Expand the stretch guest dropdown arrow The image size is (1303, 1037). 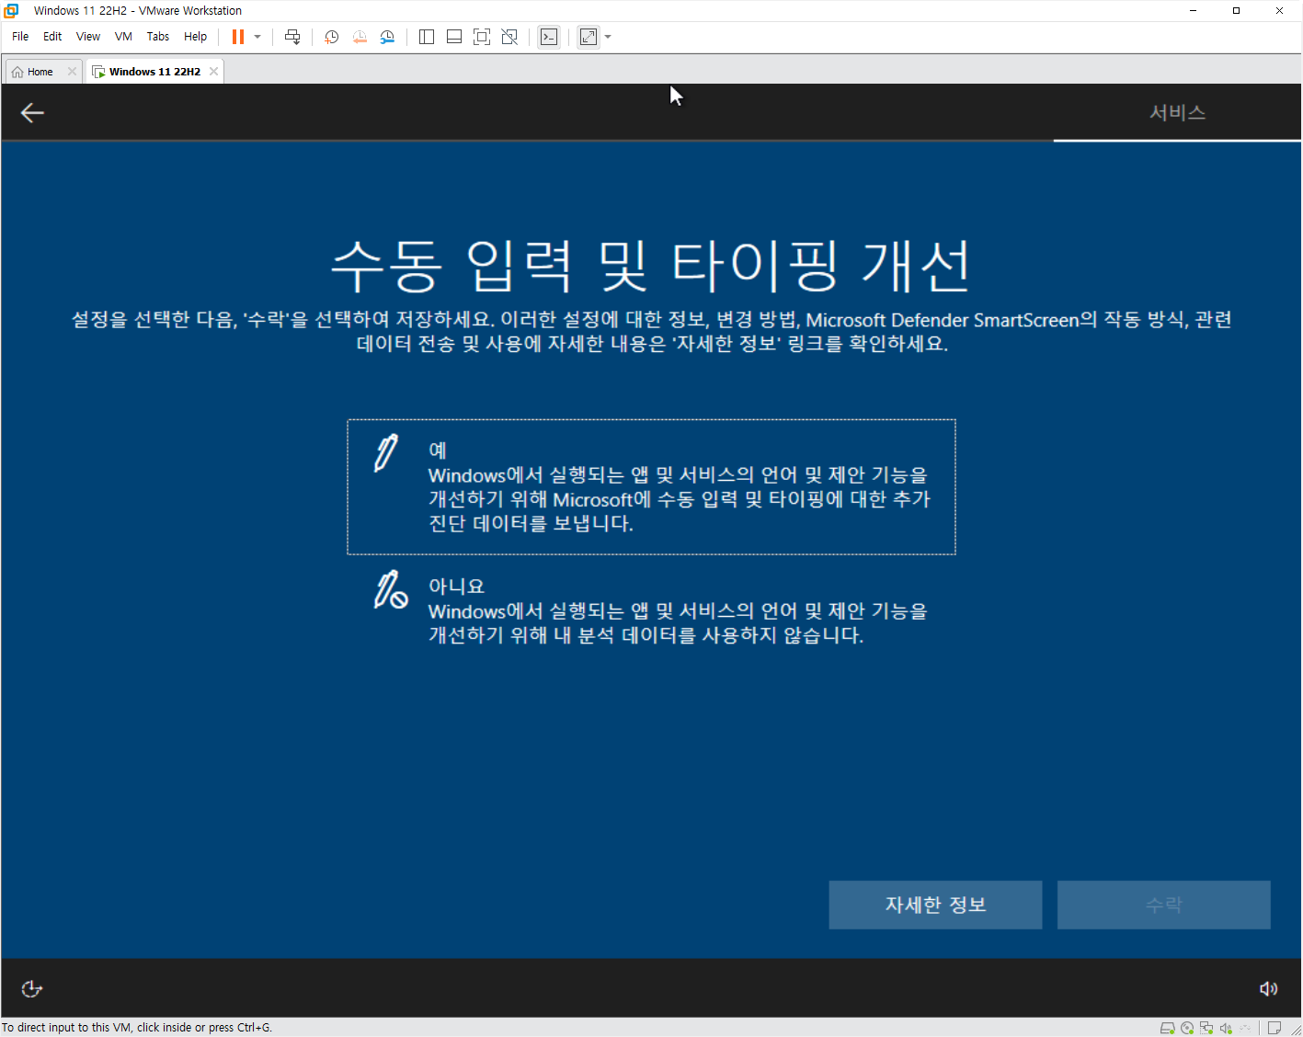608,37
